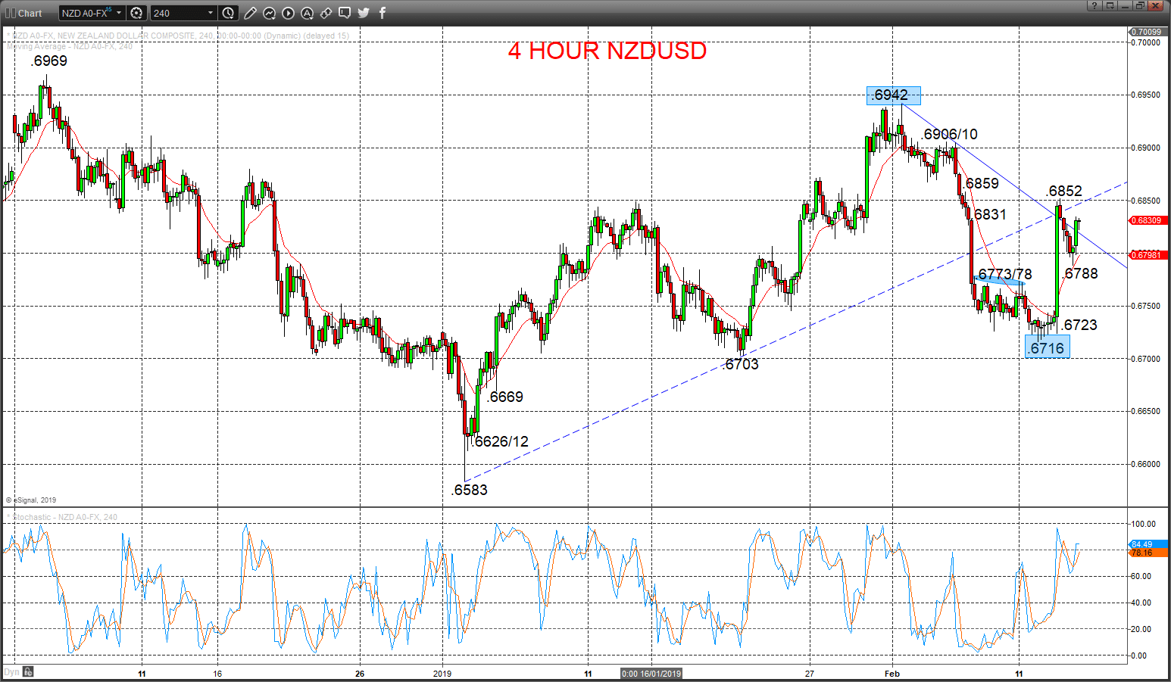Click the .6626/12 annotation
This screenshot has height=682, width=1171.
point(500,441)
